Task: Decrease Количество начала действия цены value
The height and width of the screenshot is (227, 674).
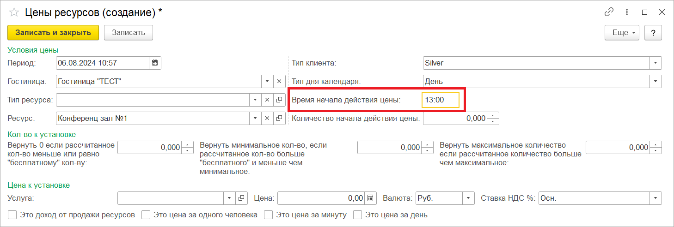Action: (x=493, y=121)
